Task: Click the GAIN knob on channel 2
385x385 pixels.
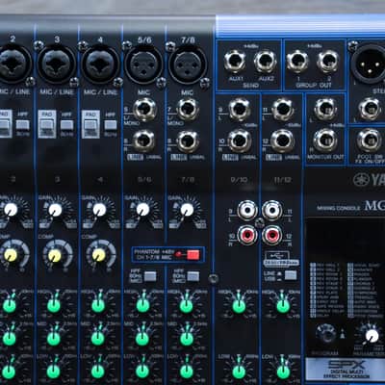Action: click(x=11, y=210)
